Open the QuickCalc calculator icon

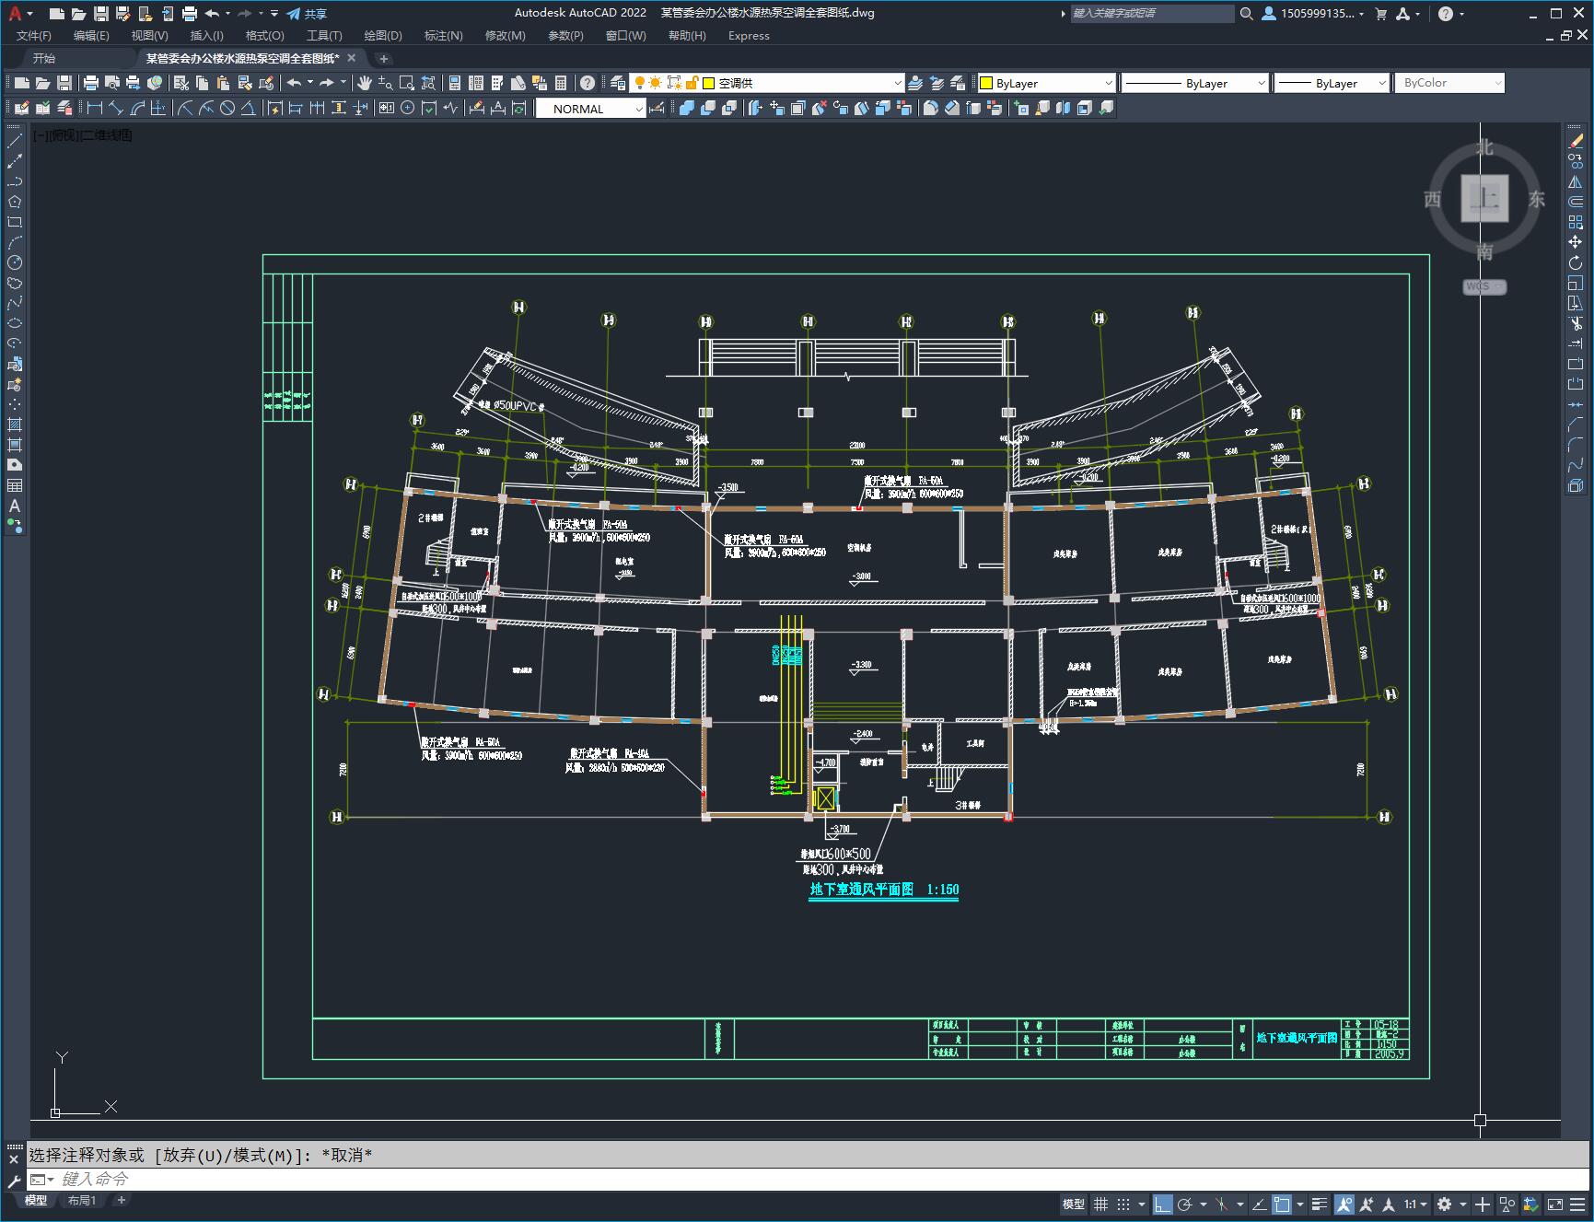click(561, 83)
